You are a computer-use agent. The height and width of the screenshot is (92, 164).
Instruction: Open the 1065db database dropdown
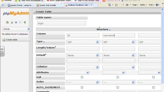[x=16, y=29]
